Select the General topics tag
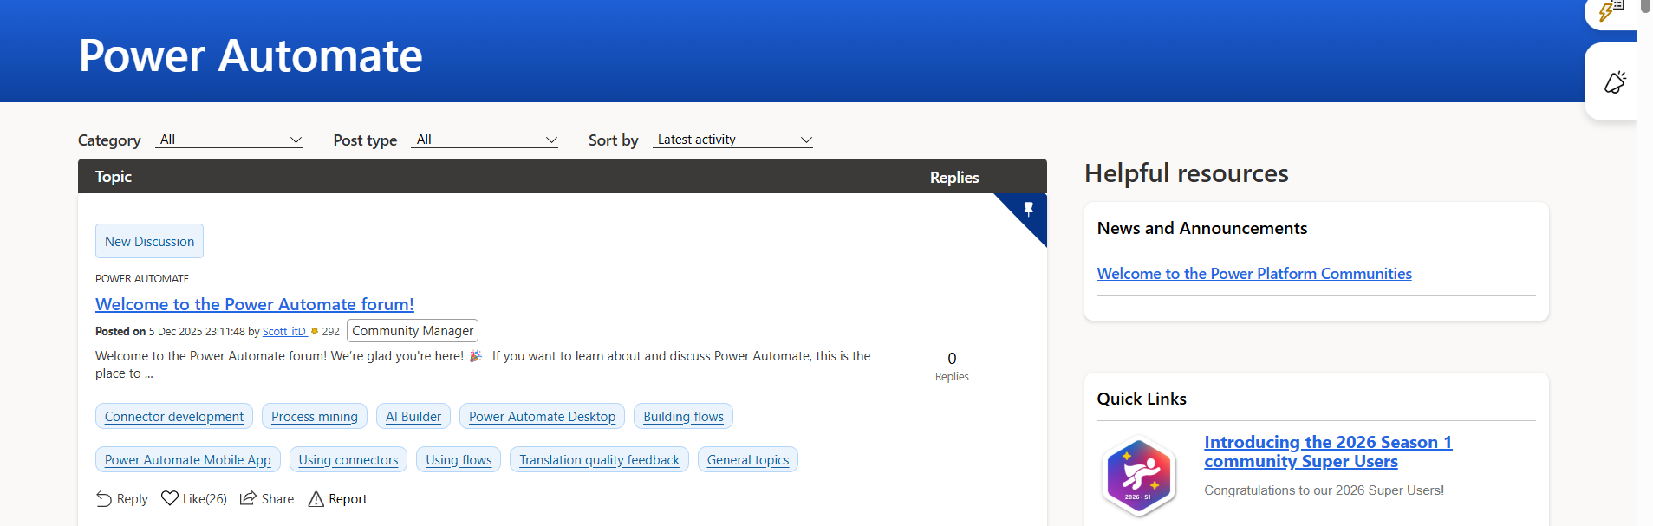Viewport: 1653px width, 526px height. 748,459
